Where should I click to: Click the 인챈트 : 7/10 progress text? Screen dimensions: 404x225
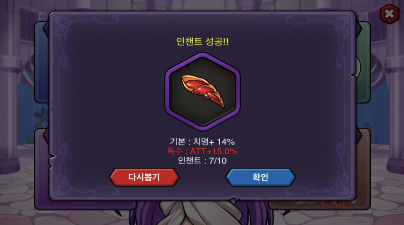click(202, 160)
